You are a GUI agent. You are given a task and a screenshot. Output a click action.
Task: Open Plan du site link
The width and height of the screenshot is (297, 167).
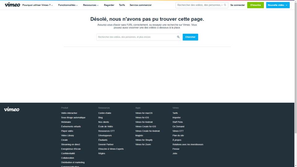[x=178, y=135]
